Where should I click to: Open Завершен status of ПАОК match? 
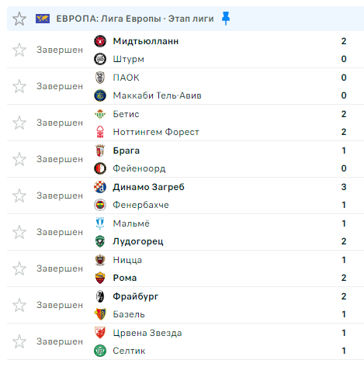point(60,86)
